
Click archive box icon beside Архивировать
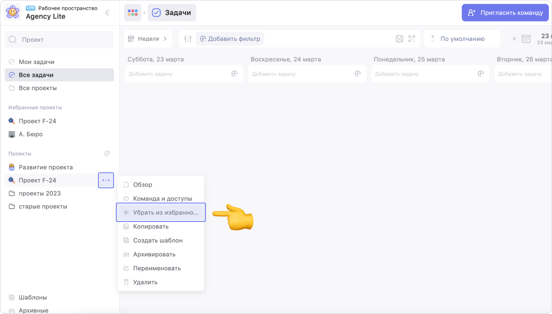point(126,255)
